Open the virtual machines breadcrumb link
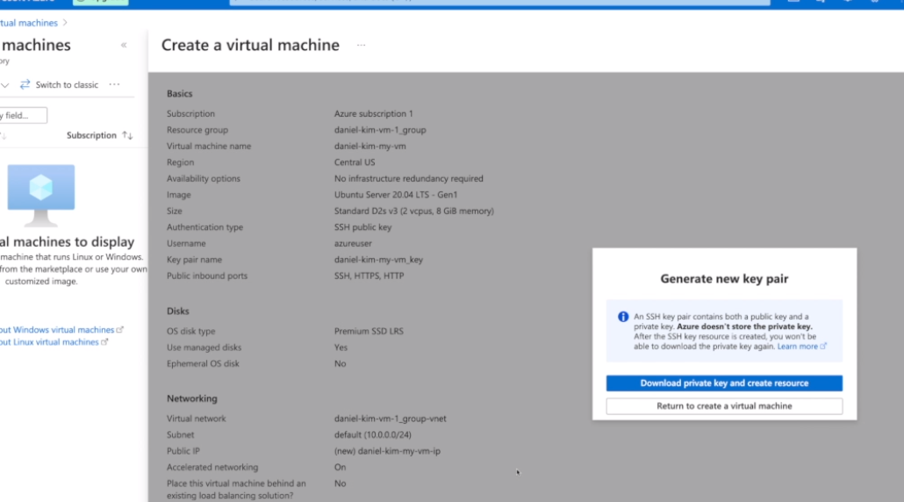The width and height of the screenshot is (904, 502). click(x=29, y=23)
